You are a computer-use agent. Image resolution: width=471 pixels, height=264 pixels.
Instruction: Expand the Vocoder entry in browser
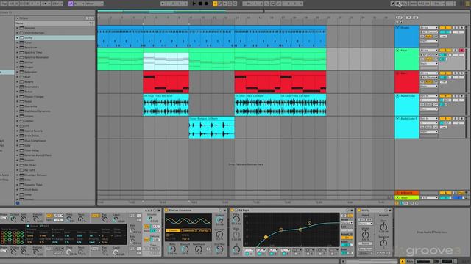tap(17, 28)
